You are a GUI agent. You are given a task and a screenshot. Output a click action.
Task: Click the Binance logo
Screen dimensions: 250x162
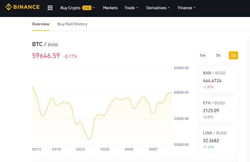pyautogui.click(x=22, y=7)
